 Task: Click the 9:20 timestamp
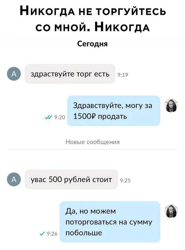coord(60,118)
